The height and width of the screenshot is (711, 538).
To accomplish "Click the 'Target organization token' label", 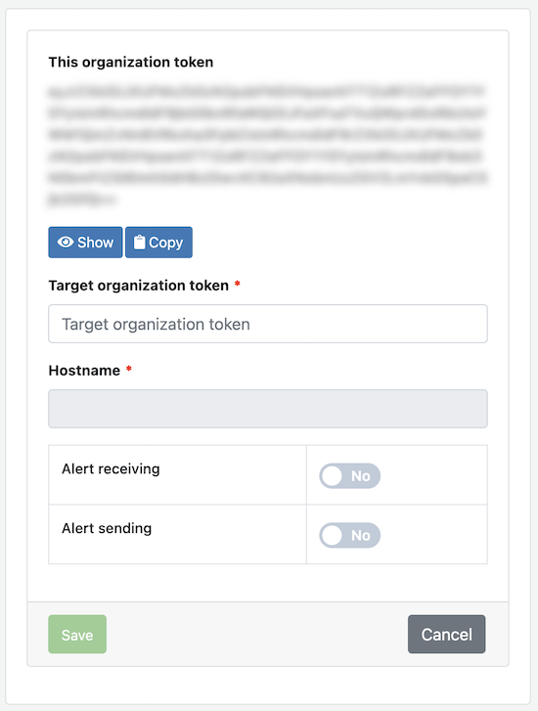I will [138, 286].
